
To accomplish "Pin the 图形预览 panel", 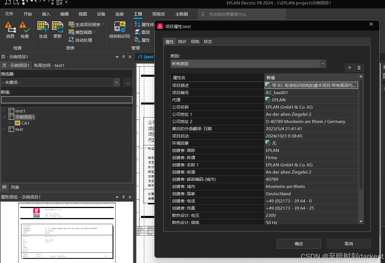I will 124,197.
